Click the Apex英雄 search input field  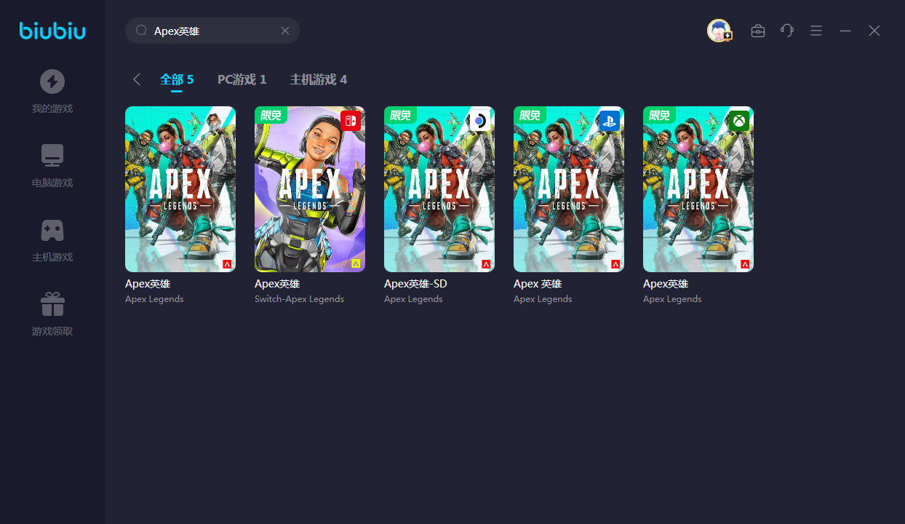[211, 31]
